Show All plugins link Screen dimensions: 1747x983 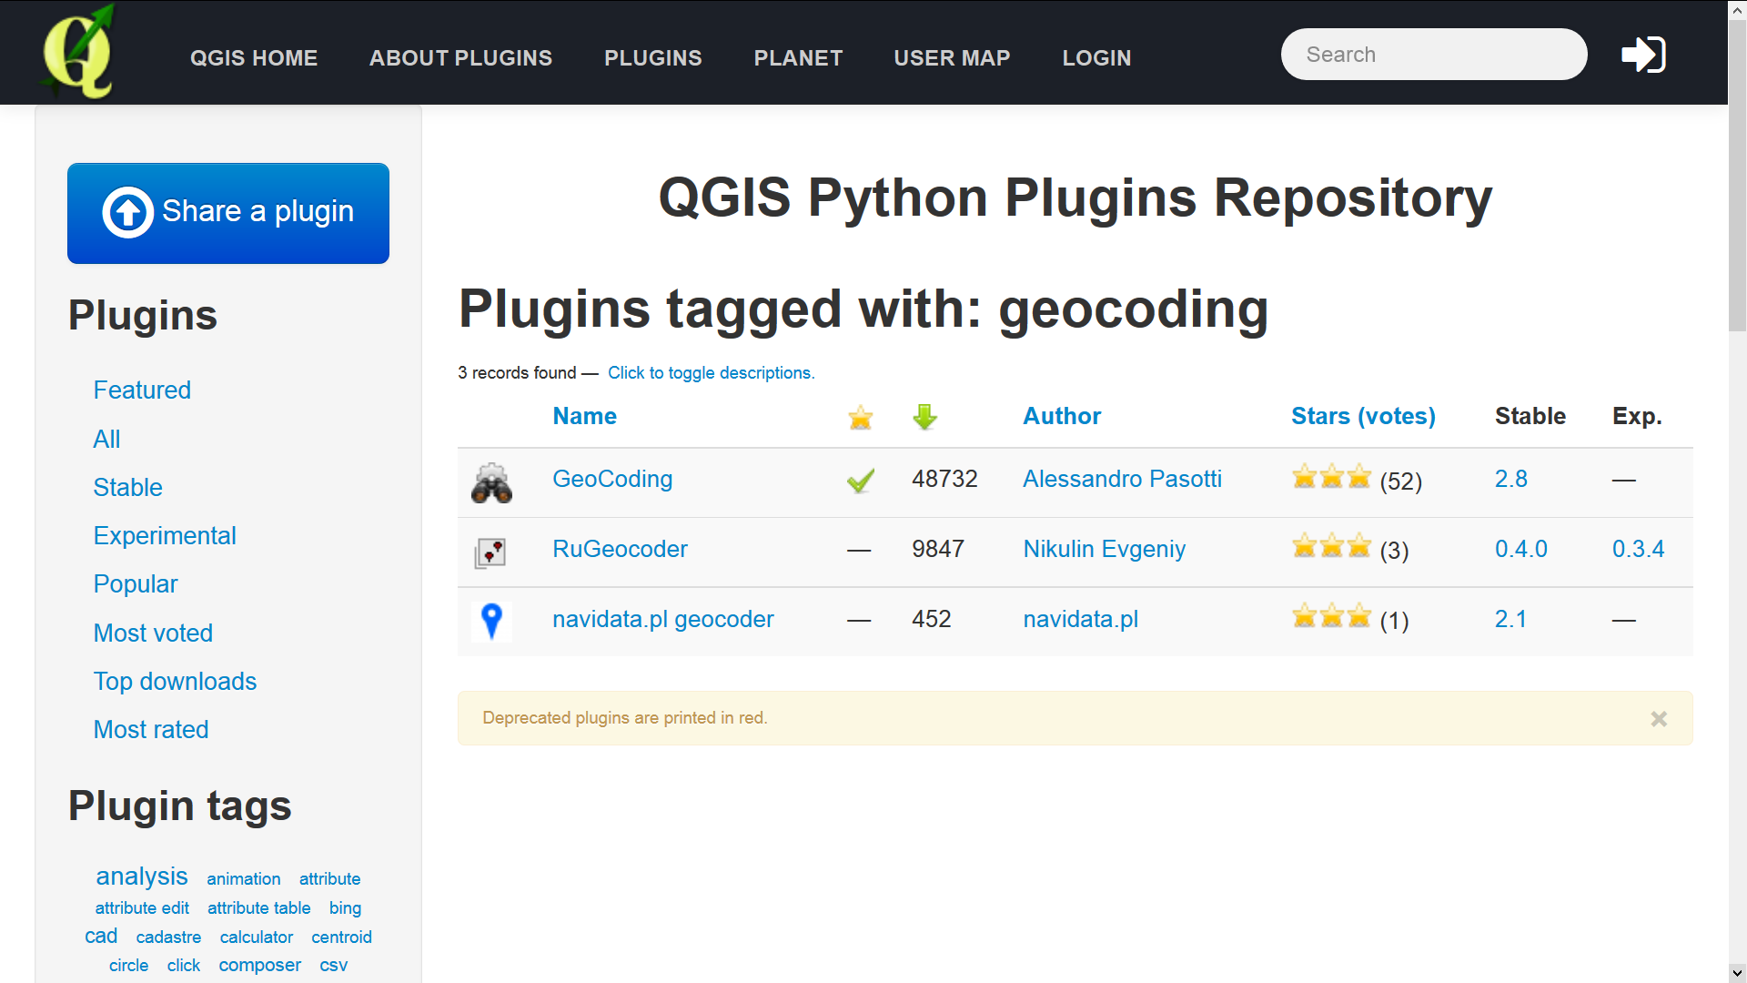point(106,440)
